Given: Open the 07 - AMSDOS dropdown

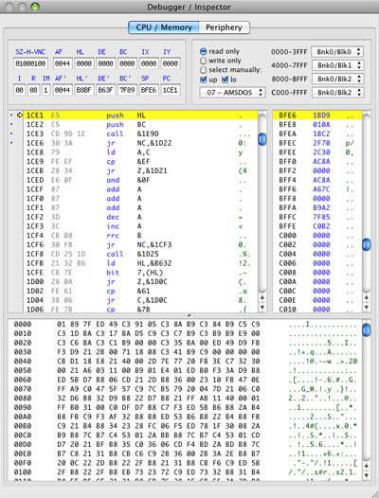Looking at the screenshot, I should 233,93.
